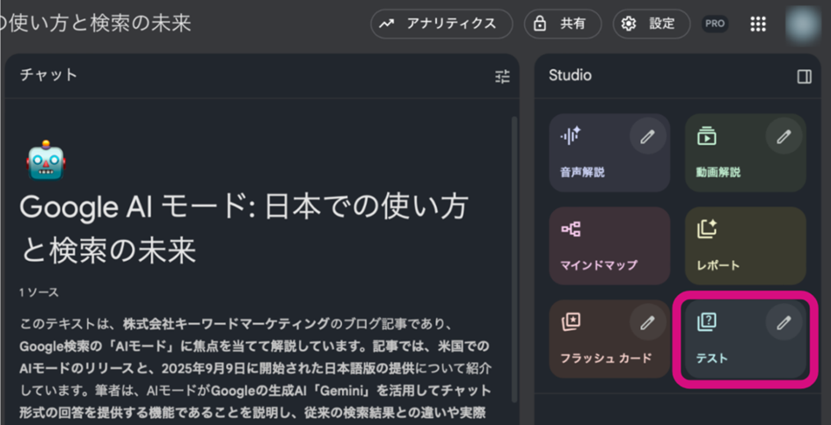Edit フラッシュ カード options via pencil icon

coord(647,322)
